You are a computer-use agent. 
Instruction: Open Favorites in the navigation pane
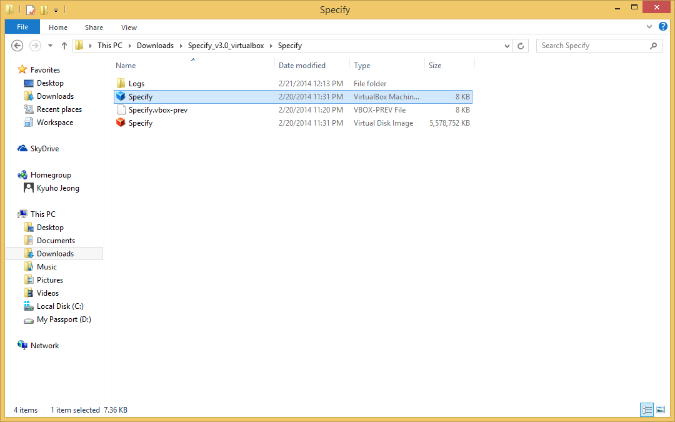pyautogui.click(x=45, y=70)
